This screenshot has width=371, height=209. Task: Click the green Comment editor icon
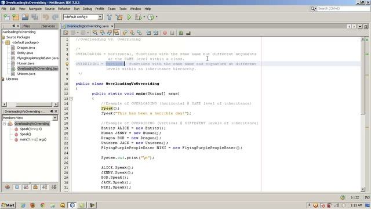pos(181,33)
